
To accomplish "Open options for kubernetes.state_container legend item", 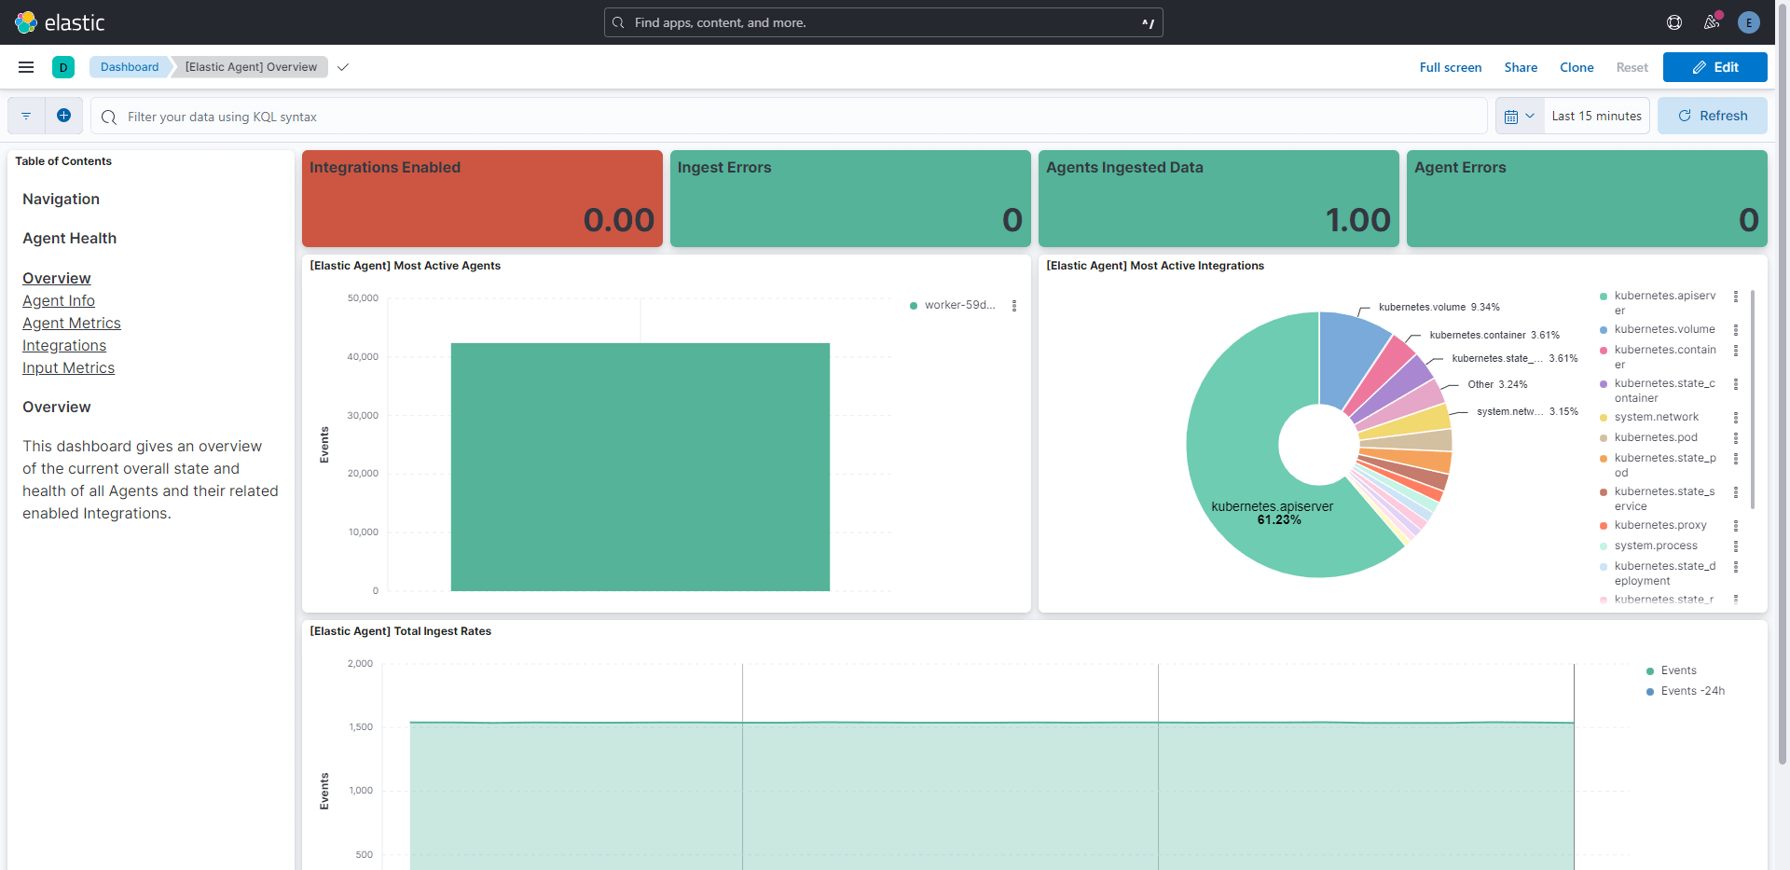I will [1736, 384].
